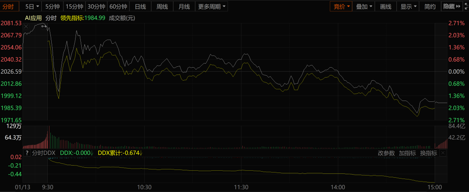Close the pre-market auction panel with X icon

point(26,26)
